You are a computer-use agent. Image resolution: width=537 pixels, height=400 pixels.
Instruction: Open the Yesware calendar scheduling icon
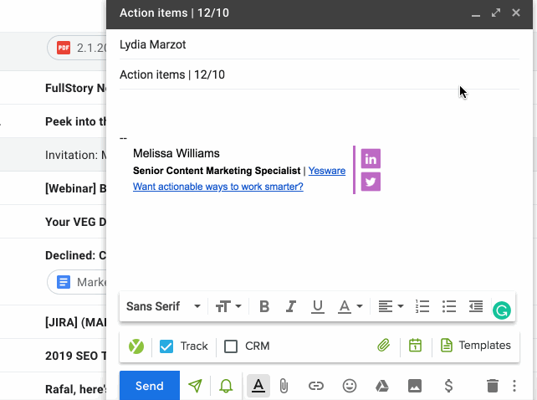pyautogui.click(x=415, y=346)
